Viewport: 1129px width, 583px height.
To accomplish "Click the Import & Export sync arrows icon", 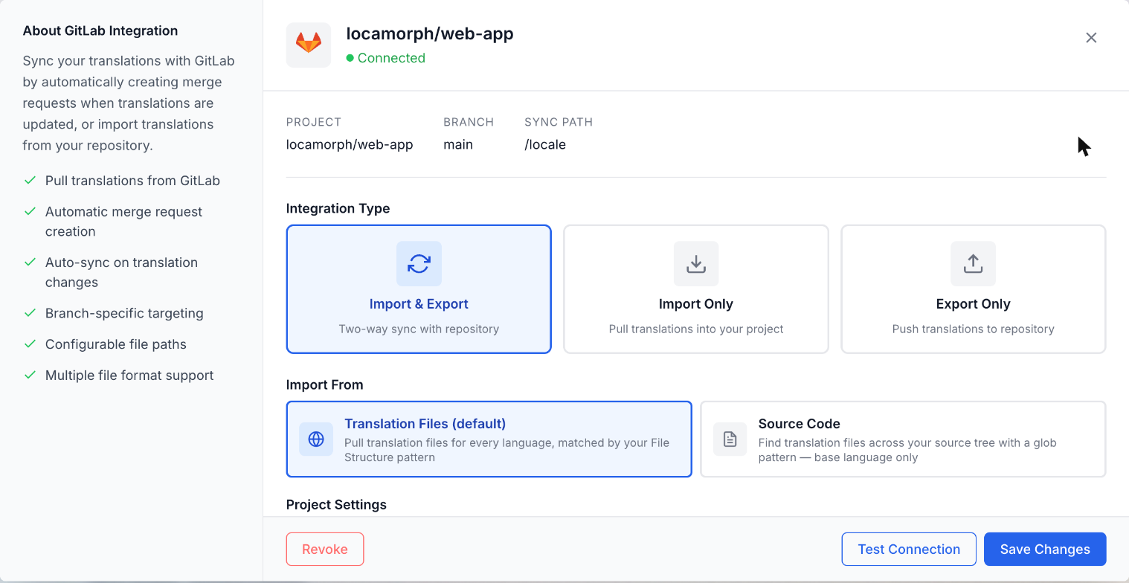I will click(x=419, y=263).
